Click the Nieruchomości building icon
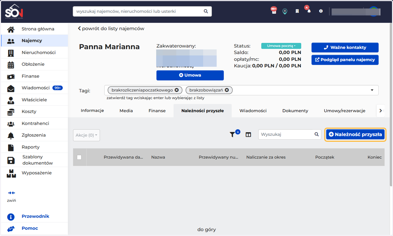The image size is (393, 236). click(11, 53)
